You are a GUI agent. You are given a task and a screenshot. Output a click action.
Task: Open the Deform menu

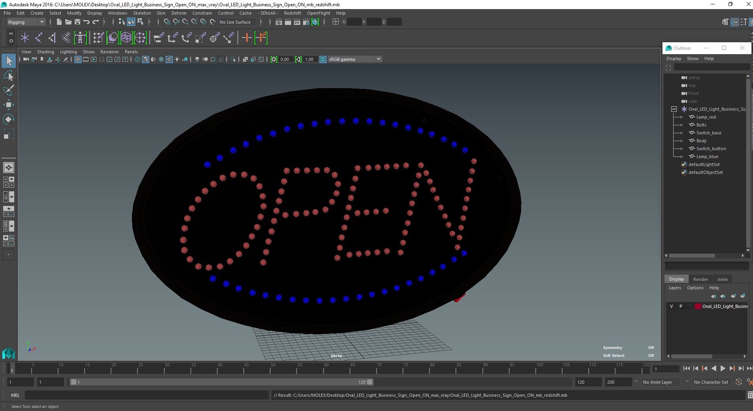(179, 13)
